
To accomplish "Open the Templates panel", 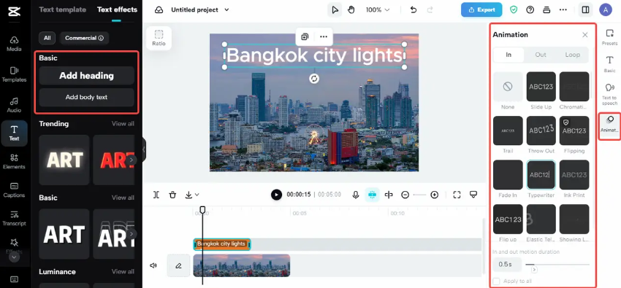I will click(14, 74).
